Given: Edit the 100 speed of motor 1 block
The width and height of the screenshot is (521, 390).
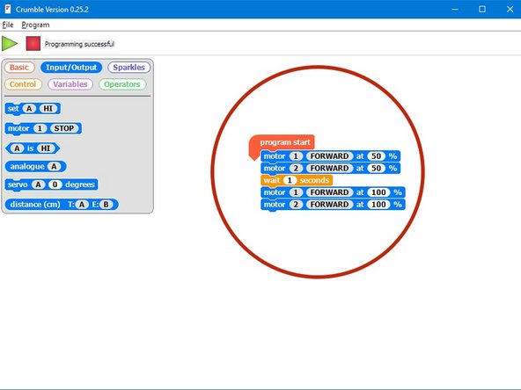Looking at the screenshot, I should tap(378, 192).
